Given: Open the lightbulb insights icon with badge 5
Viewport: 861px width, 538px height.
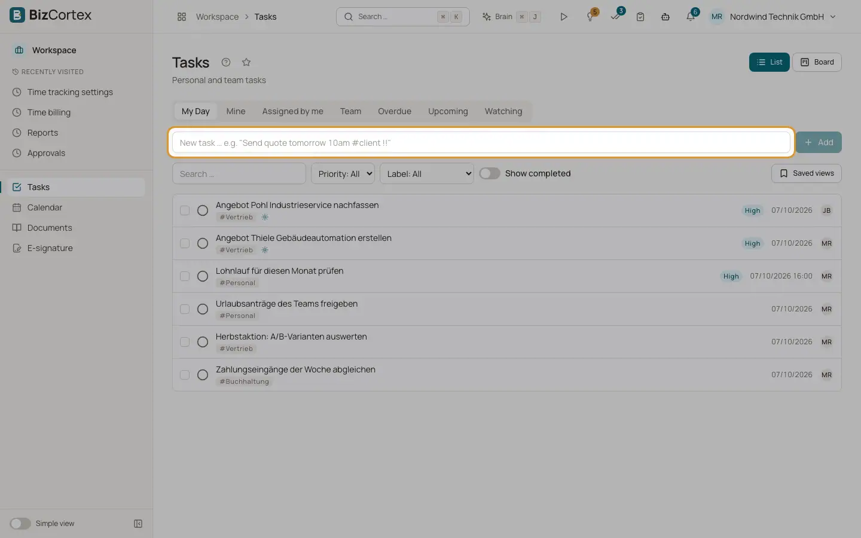Looking at the screenshot, I should point(590,17).
